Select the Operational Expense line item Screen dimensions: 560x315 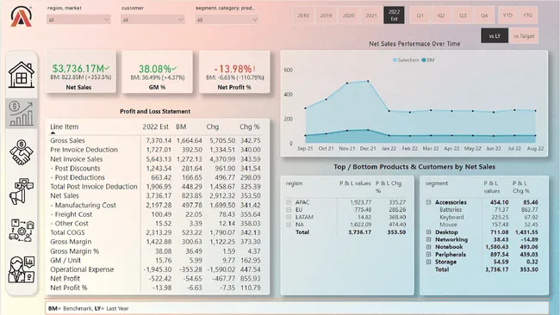[82, 269]
